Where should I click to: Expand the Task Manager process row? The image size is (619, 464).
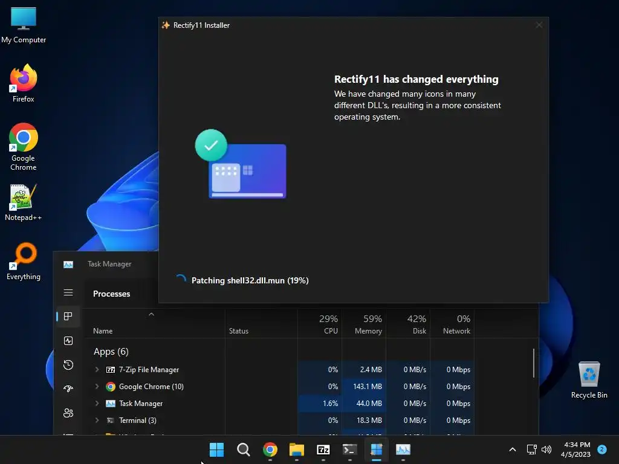pyautogui.click(x=97, y=403)
